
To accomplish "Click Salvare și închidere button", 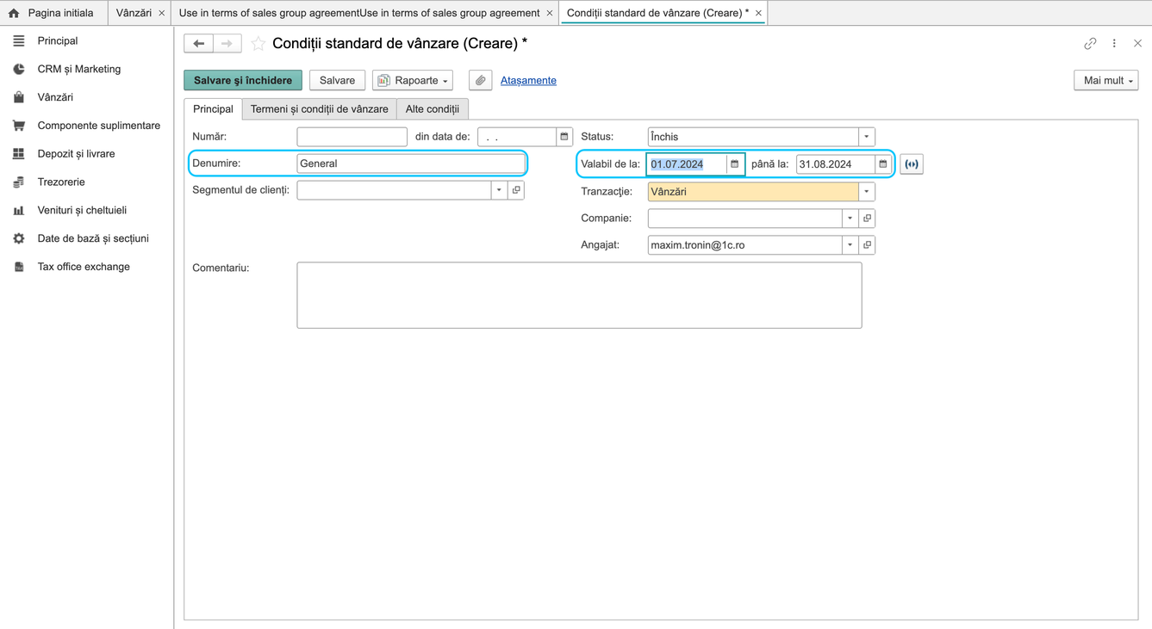I will click(243, 80).
